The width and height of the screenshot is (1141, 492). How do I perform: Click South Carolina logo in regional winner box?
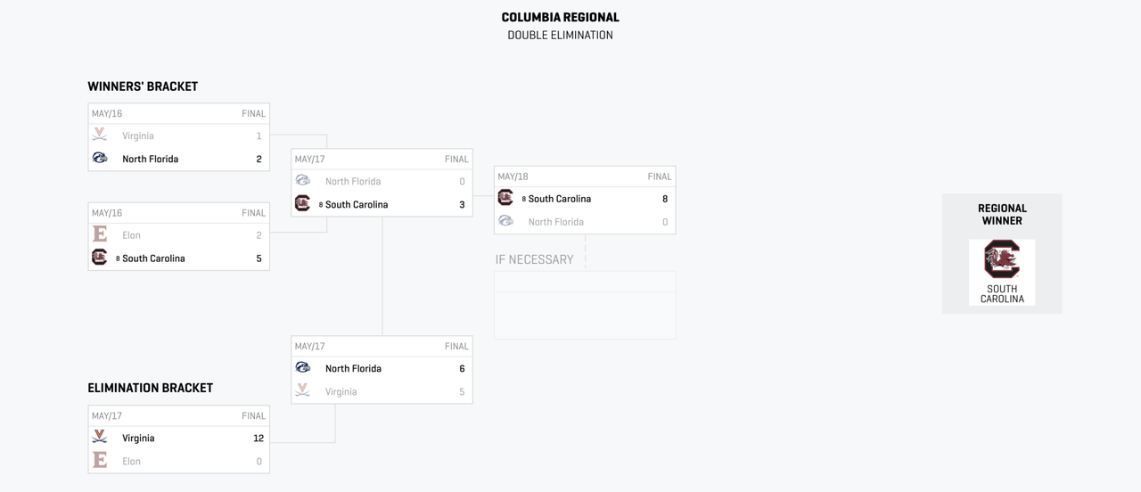click(x=1002, y=259)
